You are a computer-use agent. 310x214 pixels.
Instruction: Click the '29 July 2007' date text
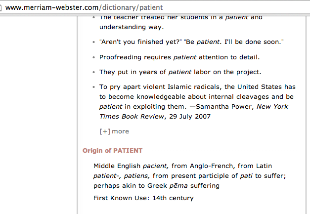point(189,117)
